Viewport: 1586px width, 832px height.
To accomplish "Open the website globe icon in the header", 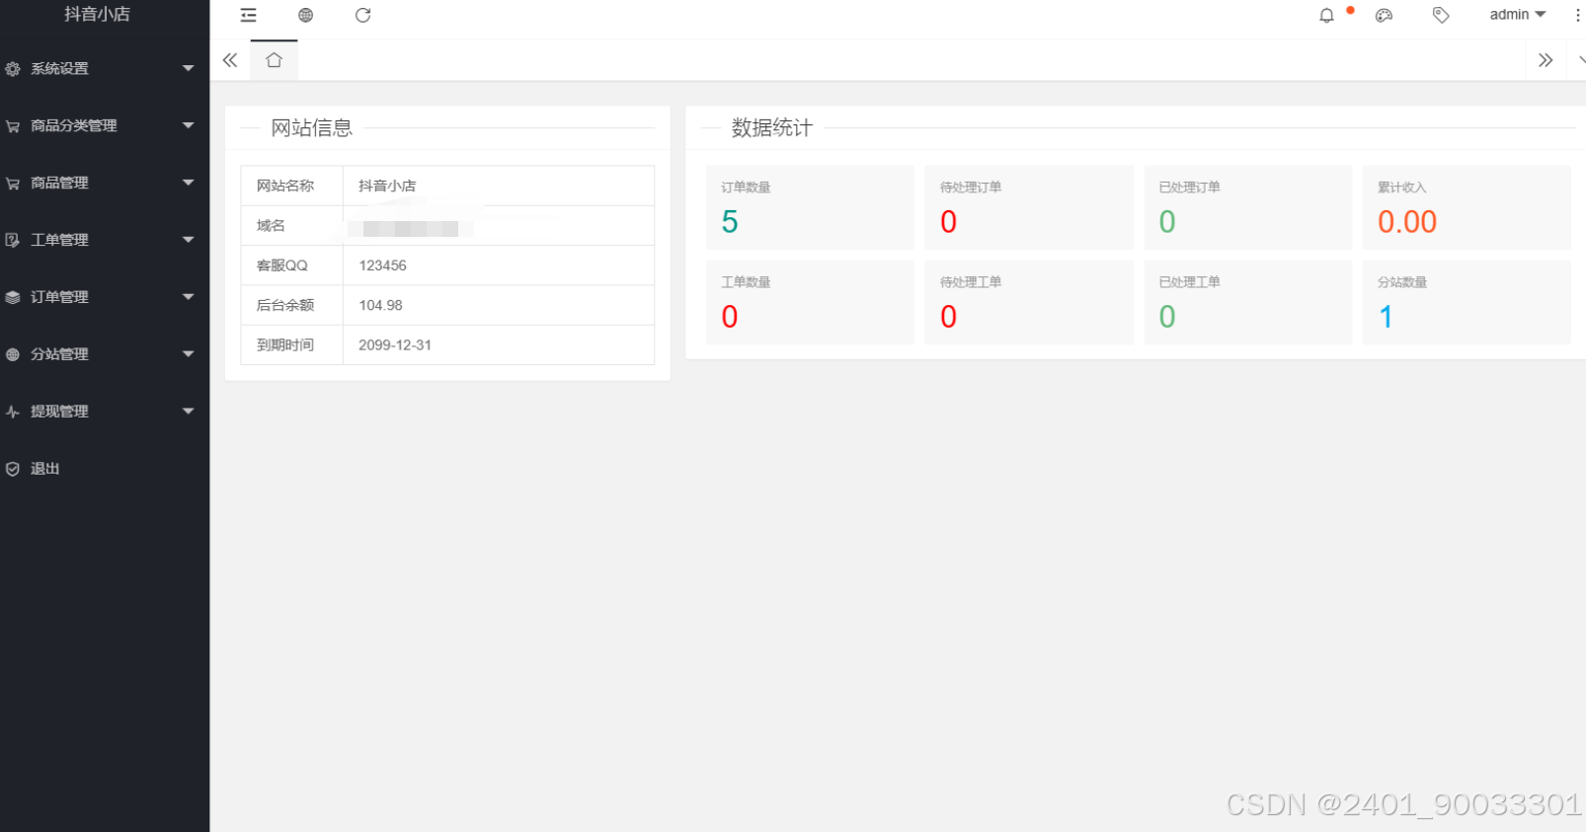I will (x=306, y=15).
